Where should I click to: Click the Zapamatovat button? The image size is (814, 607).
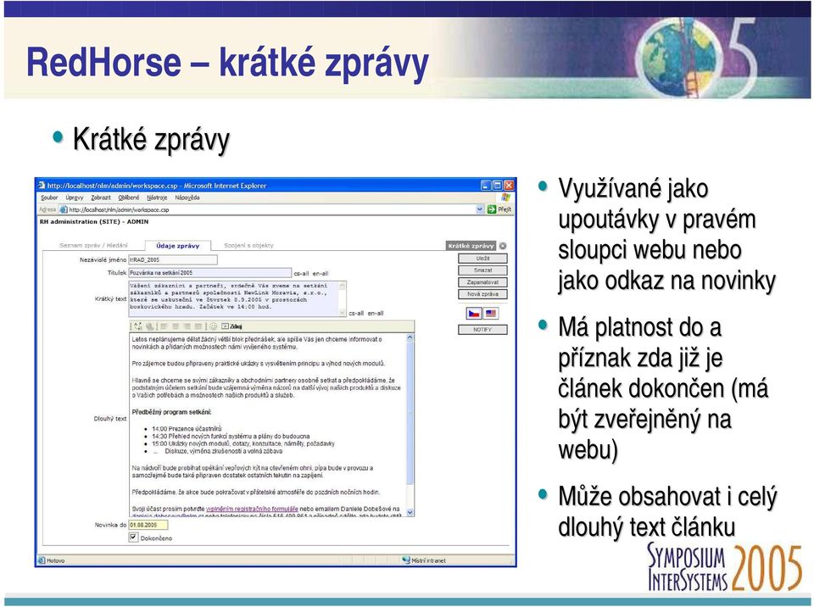pyautogui.click(x=482, y=282)
